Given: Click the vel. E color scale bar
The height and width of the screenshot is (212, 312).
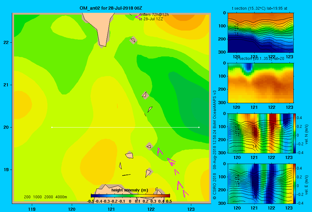Looking at the screenshot, I should pos(295,183).
